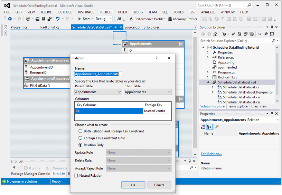Viewport: 282px width, 195px height.
Task: Open Properties wrench icon in Solution Explorer toolbar
Action: pyautogui.click(x=266, y=34)
